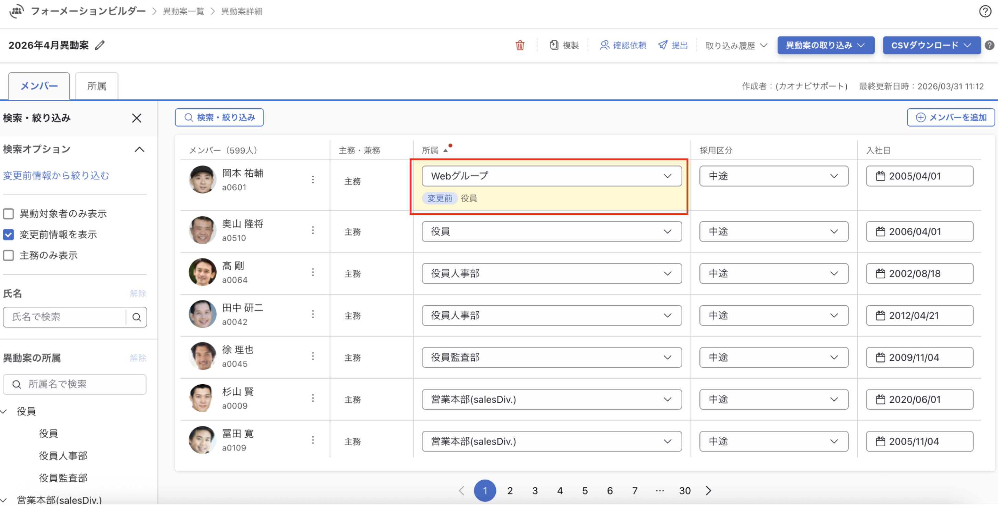Click the red trash delete icon
The height and width of the screenshot is (507, 998).
[x=520, y=45]
